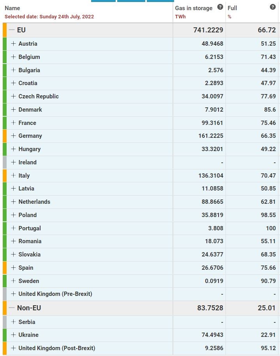Viewport: 280px width, 356px height.
Task: Select Italy's gas value 136.3104
Action: click(x=211, y=176)
